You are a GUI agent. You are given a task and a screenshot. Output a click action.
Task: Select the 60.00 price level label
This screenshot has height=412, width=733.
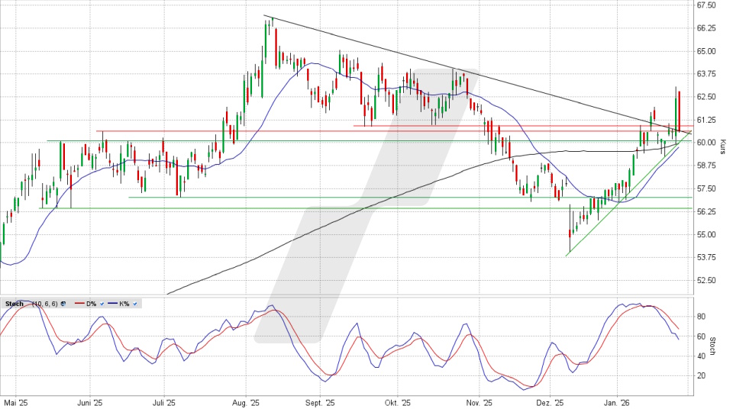click(x=706, y=143)
